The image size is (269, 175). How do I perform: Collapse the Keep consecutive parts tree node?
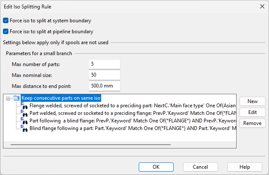8,98
